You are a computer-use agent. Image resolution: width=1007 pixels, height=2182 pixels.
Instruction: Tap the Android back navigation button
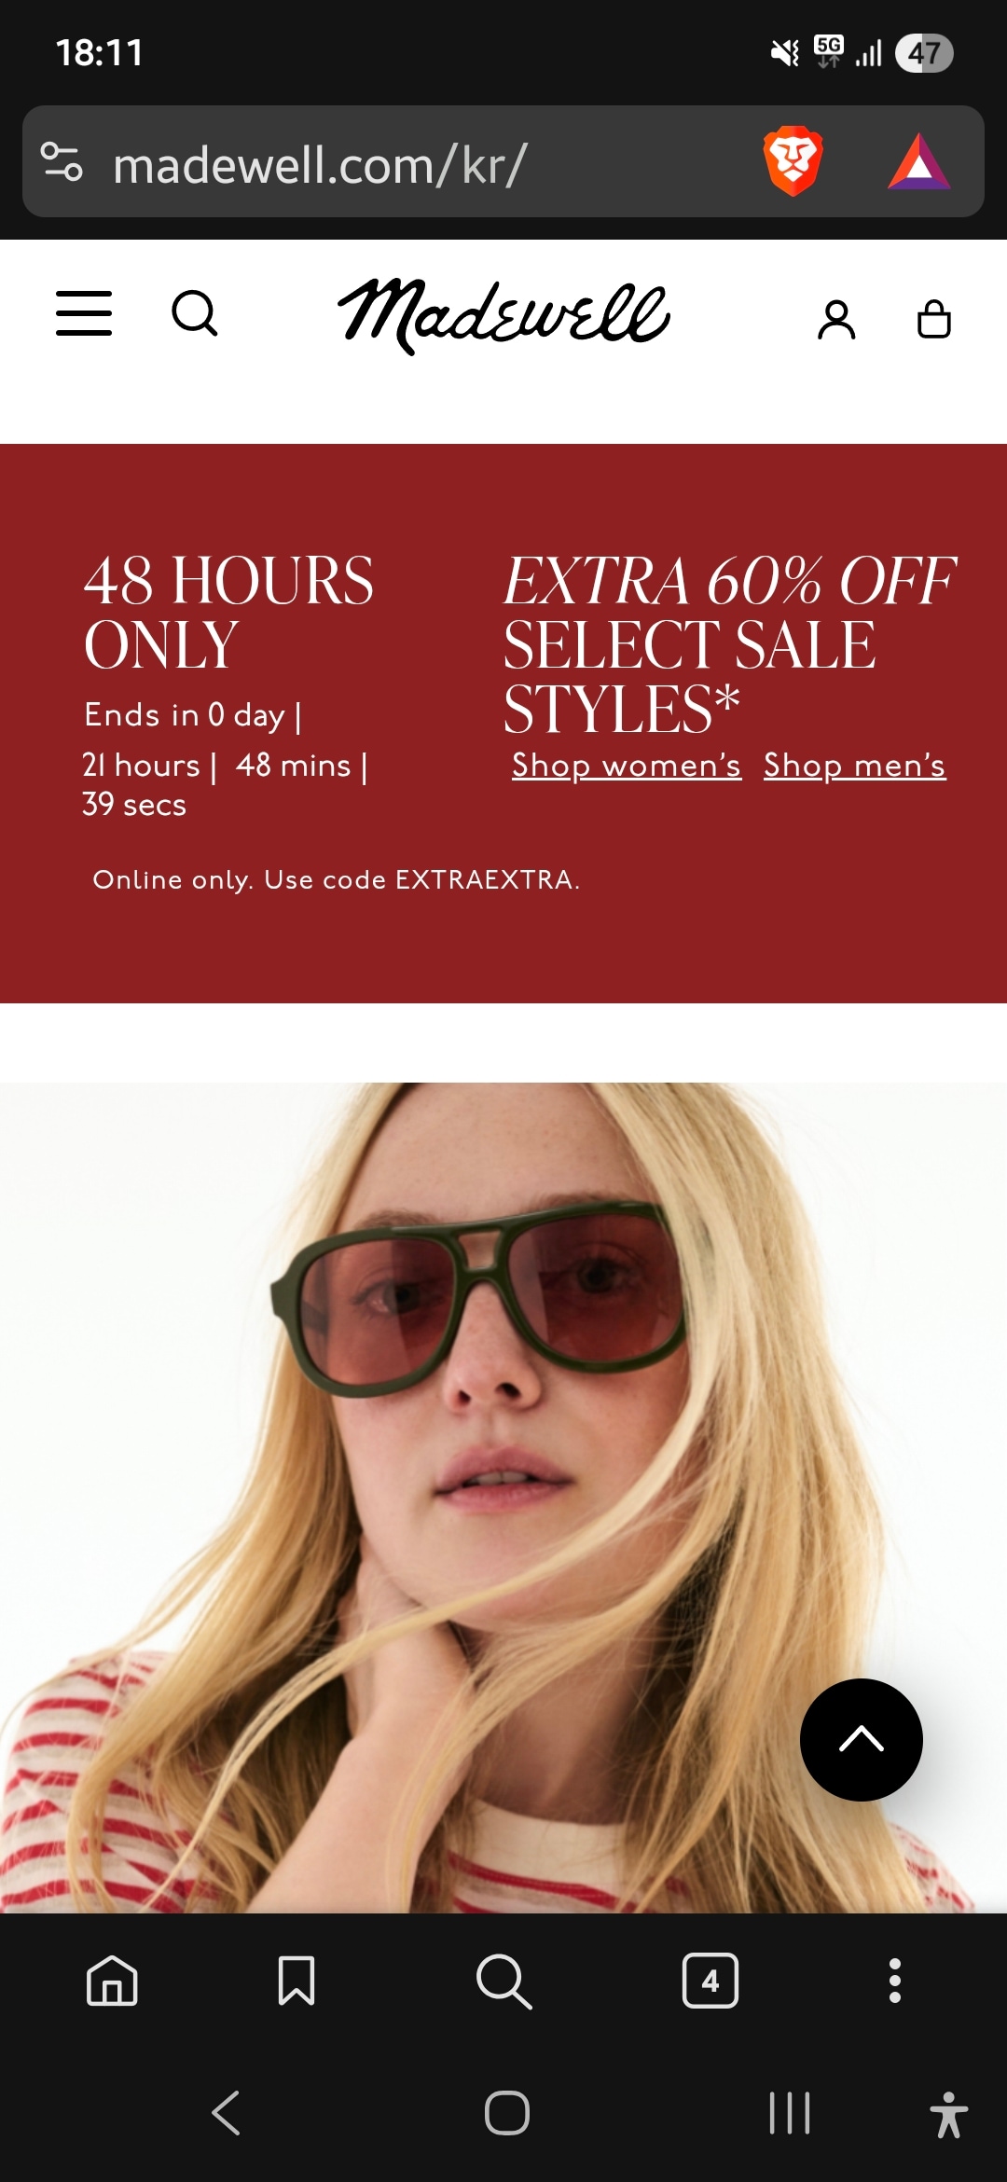(x=227, y=2113)
